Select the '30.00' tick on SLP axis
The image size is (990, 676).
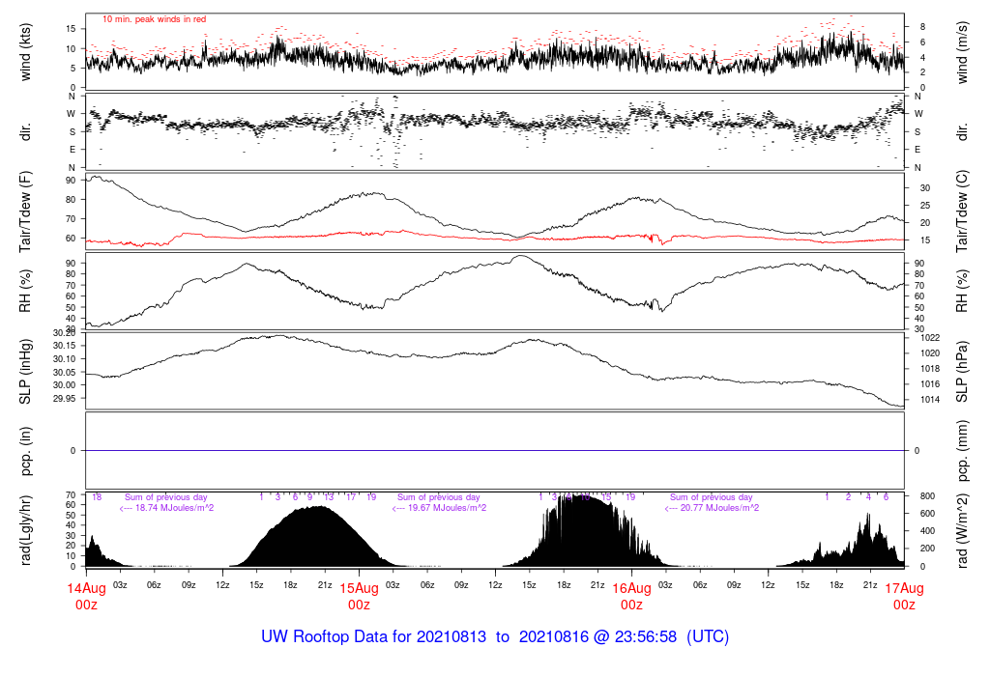pyautogui.click(x=64, y=385)
